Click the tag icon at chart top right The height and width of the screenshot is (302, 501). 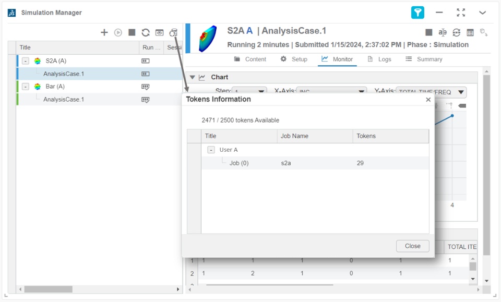[462, 106]
